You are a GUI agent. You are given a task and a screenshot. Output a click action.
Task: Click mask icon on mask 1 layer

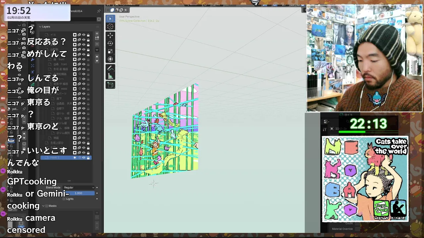pos(75,158)
